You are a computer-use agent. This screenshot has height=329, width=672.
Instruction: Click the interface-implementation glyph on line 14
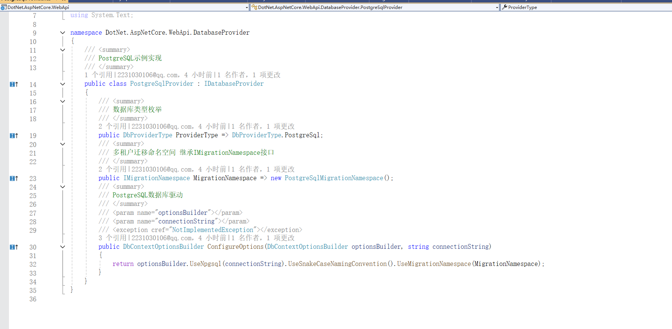click(x=14, y=84)
